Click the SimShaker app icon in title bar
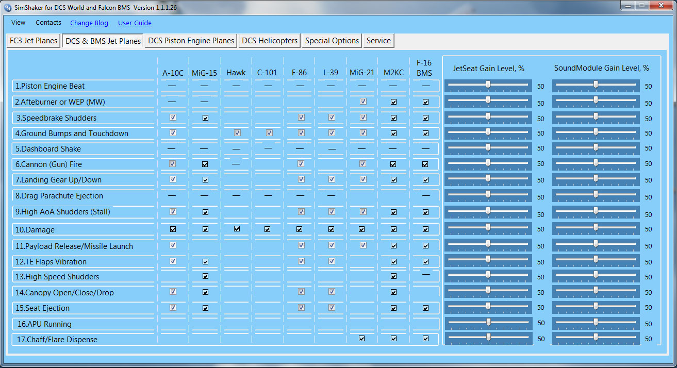 pos(8,8)
